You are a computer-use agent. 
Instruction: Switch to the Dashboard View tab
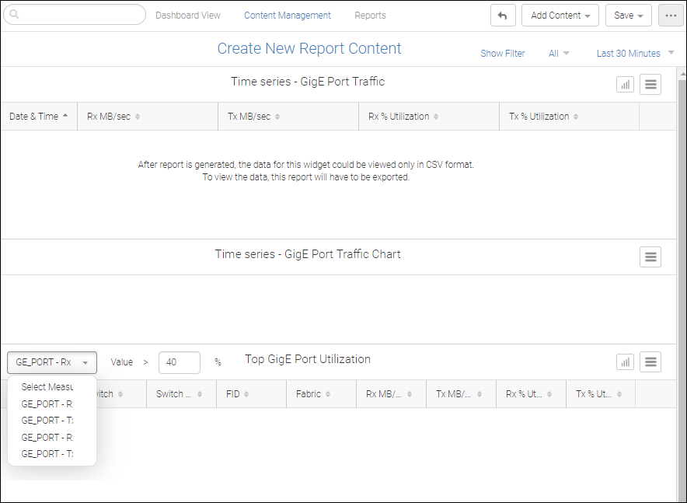(x=188, y=16)
